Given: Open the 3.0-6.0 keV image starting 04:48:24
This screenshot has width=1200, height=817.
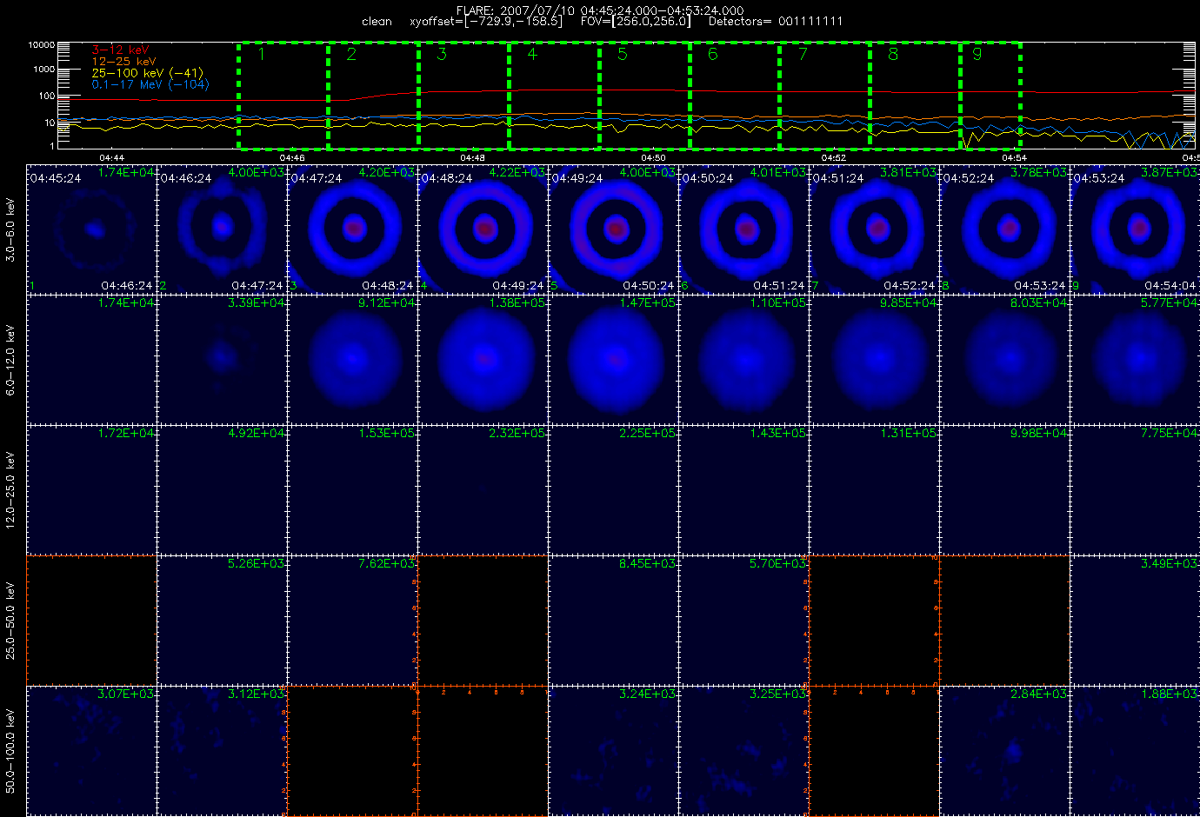Looking at the screenshot, I should (483, 229).
